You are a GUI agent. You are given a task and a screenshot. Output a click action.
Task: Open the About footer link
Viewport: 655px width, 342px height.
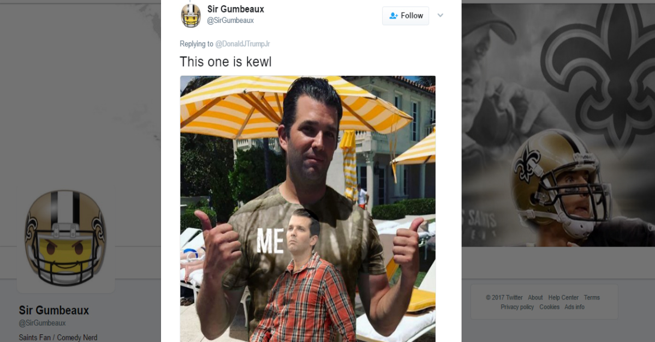coord(535,297)
